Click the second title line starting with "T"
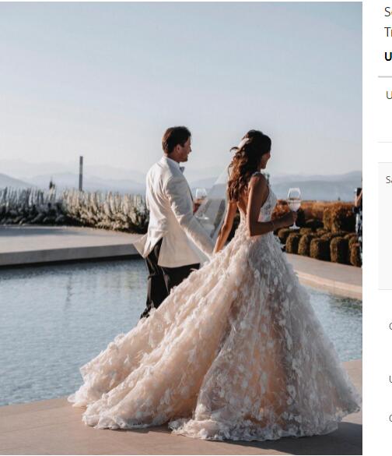 coord(388,32)
